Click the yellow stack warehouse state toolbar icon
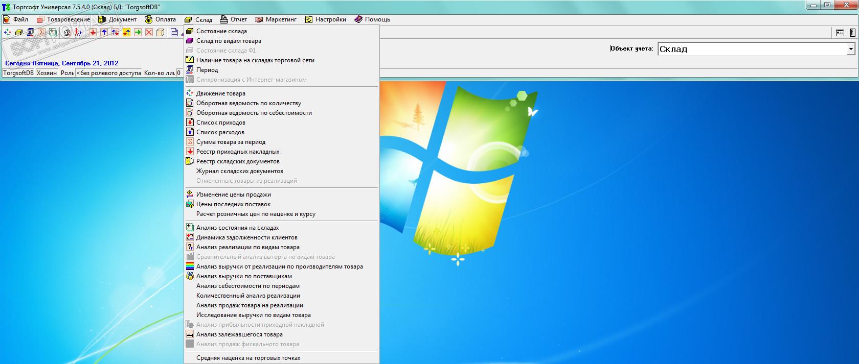Image resolution: width=859 pixels, height=364 pixels. pyautogui.click(x=19, y=32)
